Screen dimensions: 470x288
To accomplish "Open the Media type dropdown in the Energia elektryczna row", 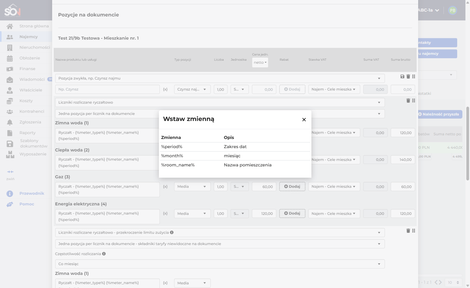I will pyautogui.click(x=192, y=214).
